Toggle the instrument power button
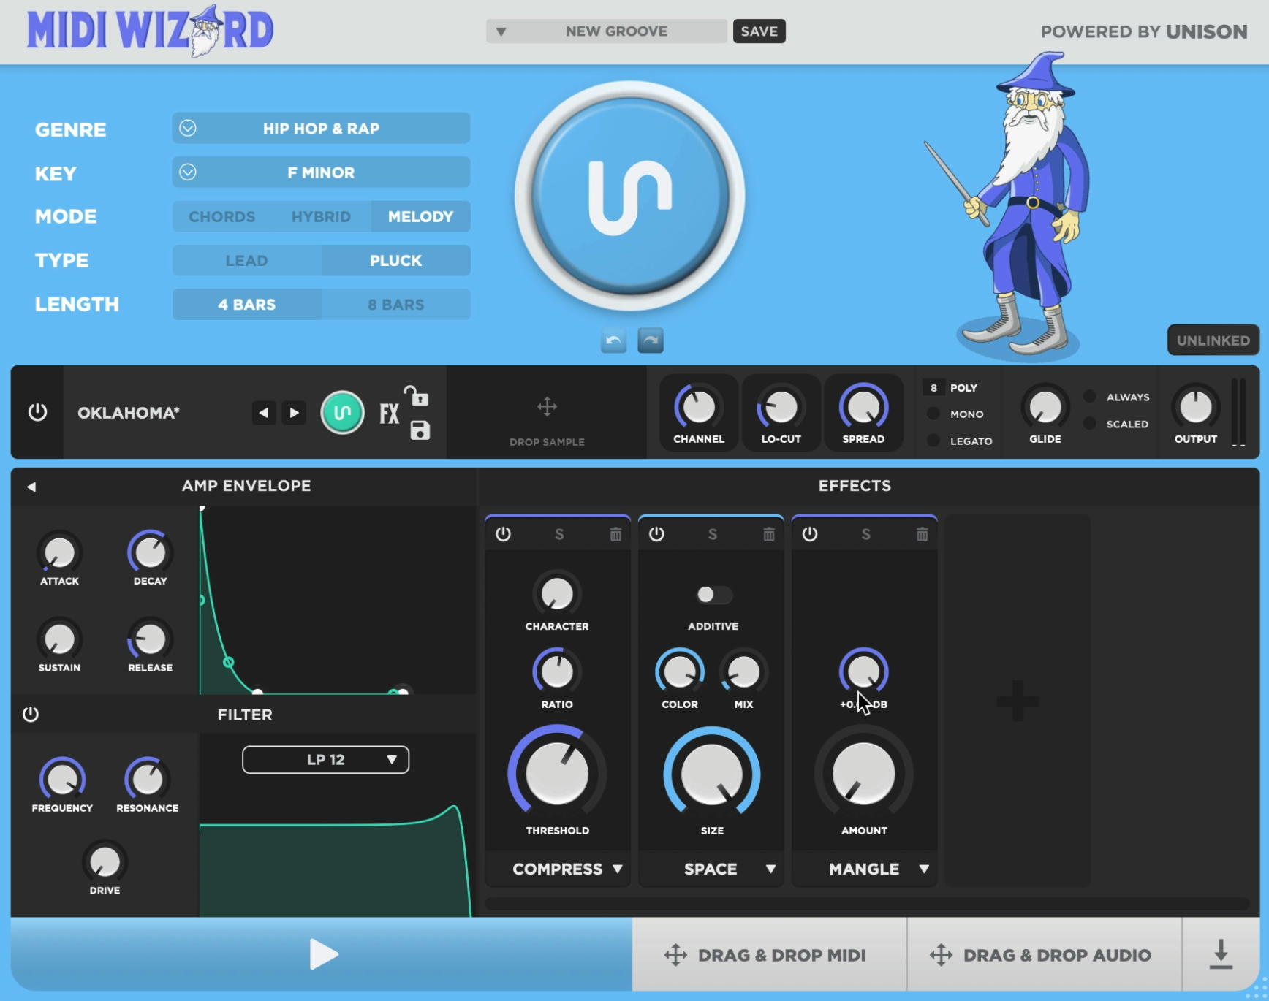This screenshot has width=1269, height=1001. tap(37, 413)
